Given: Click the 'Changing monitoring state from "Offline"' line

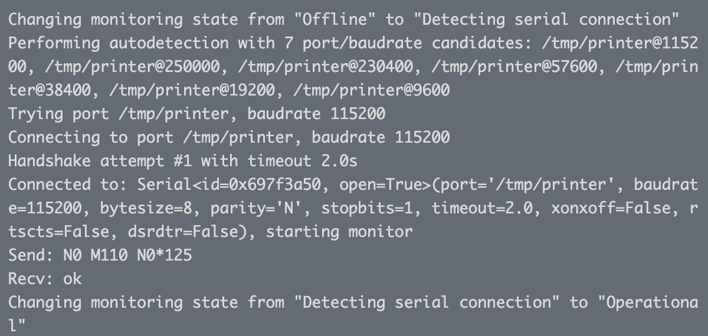Looking at the screenshot, I should 344,19.
